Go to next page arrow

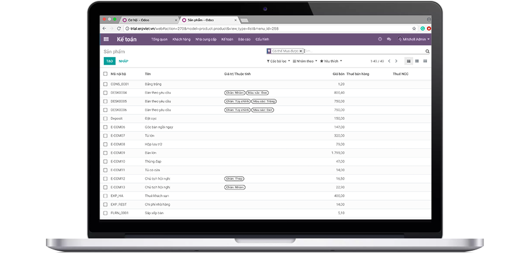tap(396, 61)
